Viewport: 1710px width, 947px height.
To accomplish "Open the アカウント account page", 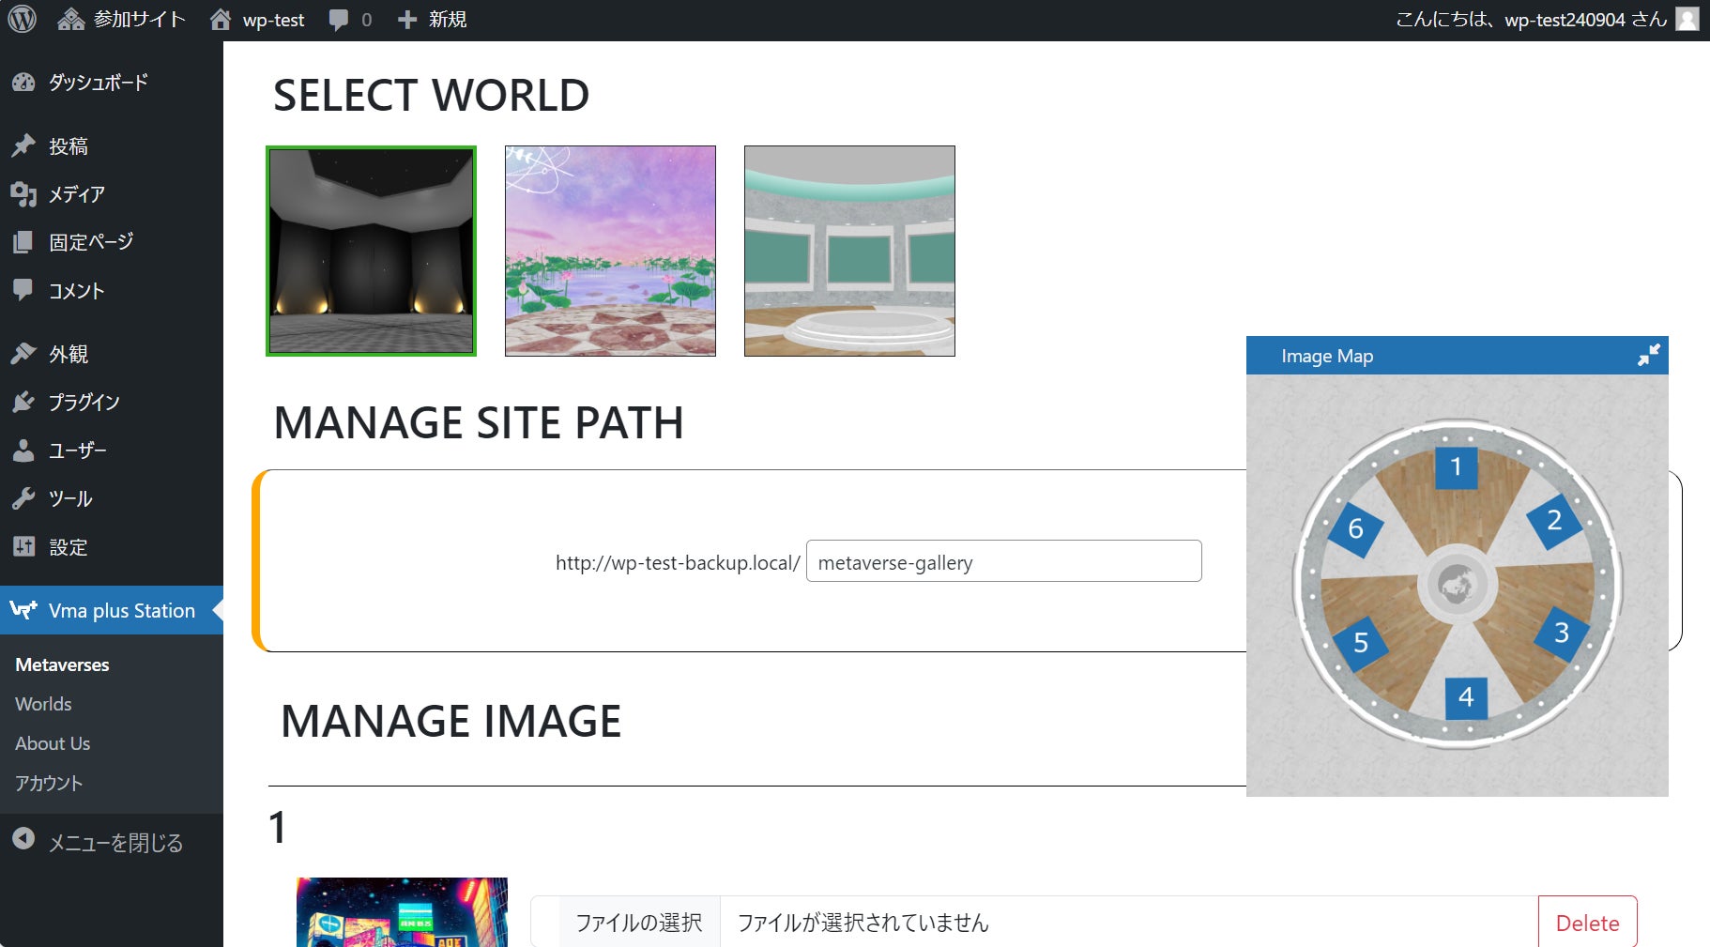I will 49,783.
